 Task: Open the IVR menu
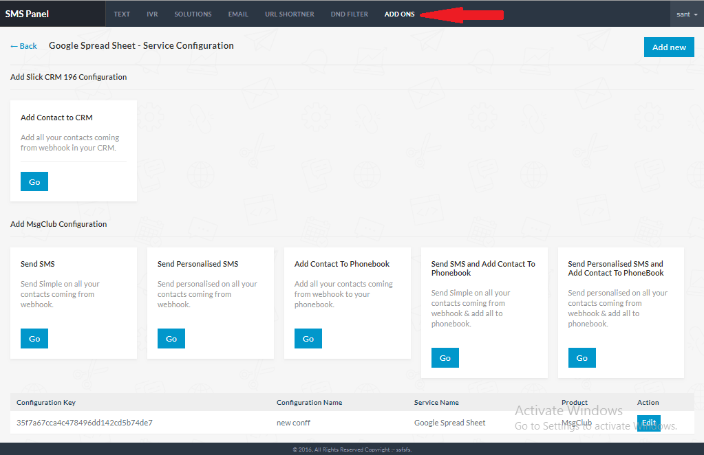(x=152, y=14)
